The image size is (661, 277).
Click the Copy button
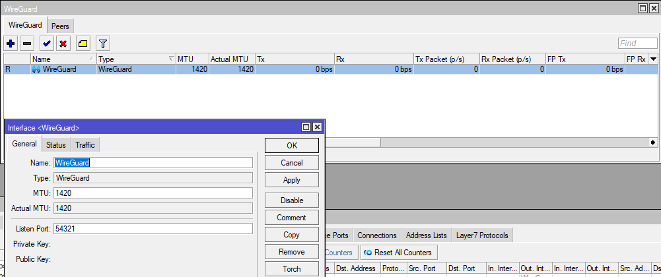(x=292, y=235)
